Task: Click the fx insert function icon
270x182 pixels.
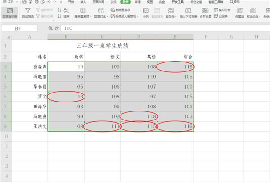Action: coord(57,28)
